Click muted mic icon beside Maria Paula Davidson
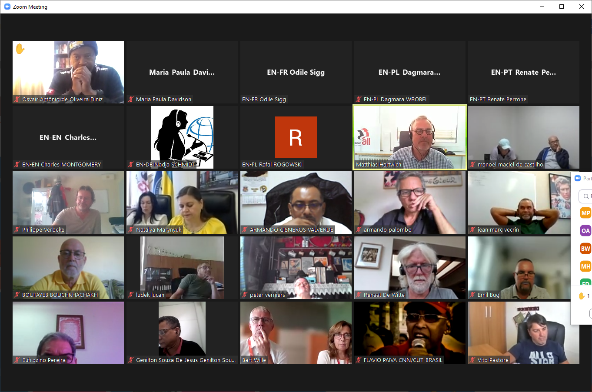592x392 pixels. (x=131, y=99)
